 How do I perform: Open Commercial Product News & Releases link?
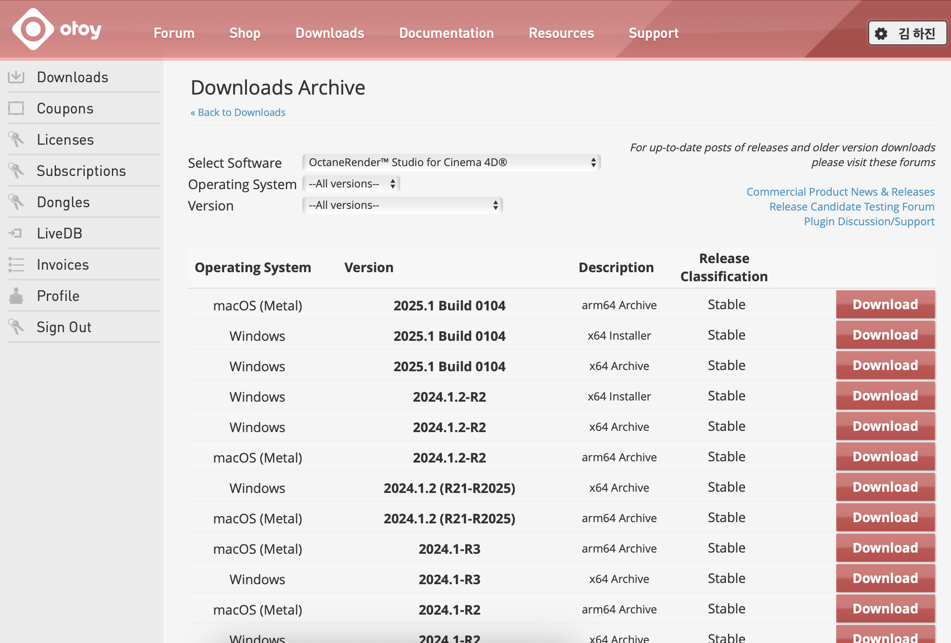coord(840,192)
